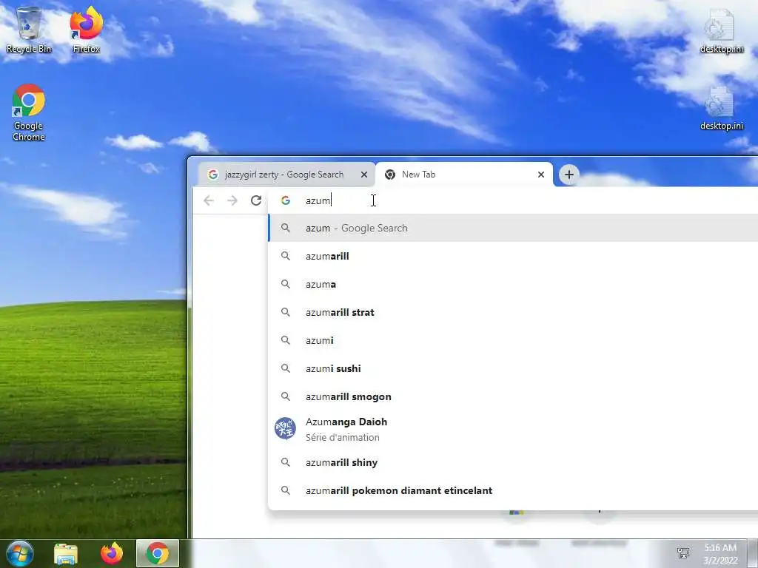The image size is (758, 568).
Task: Click the network icon in system tray
Action: (x=683, y=553)
